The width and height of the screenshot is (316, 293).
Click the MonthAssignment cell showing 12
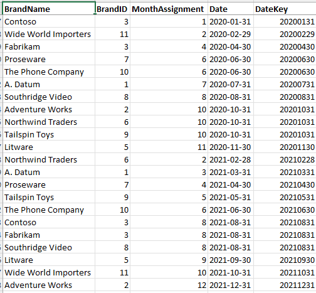click(169, 285)
